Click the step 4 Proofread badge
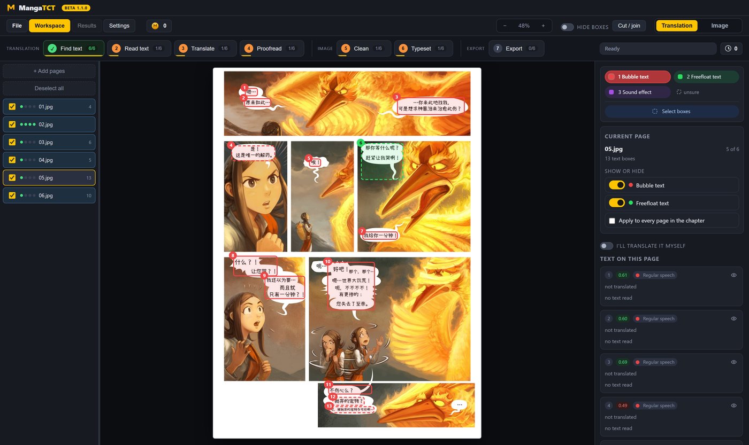Screen dimensions: 749x445 [248, 49]
